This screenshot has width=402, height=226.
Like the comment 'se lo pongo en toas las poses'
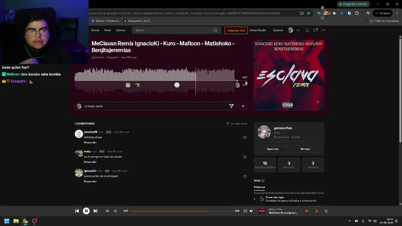(245, 157)
